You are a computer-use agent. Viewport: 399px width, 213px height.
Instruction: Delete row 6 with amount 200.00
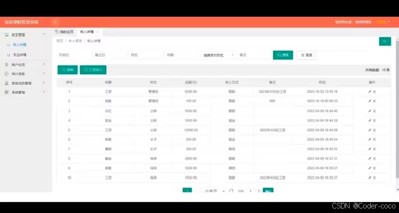[x=374, y=139]
